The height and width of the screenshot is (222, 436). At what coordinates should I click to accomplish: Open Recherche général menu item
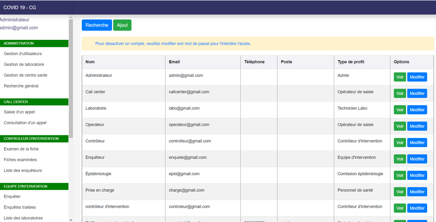[21, 86]
